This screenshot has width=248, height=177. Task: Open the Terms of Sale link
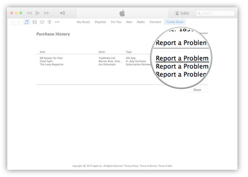point(165,166)
